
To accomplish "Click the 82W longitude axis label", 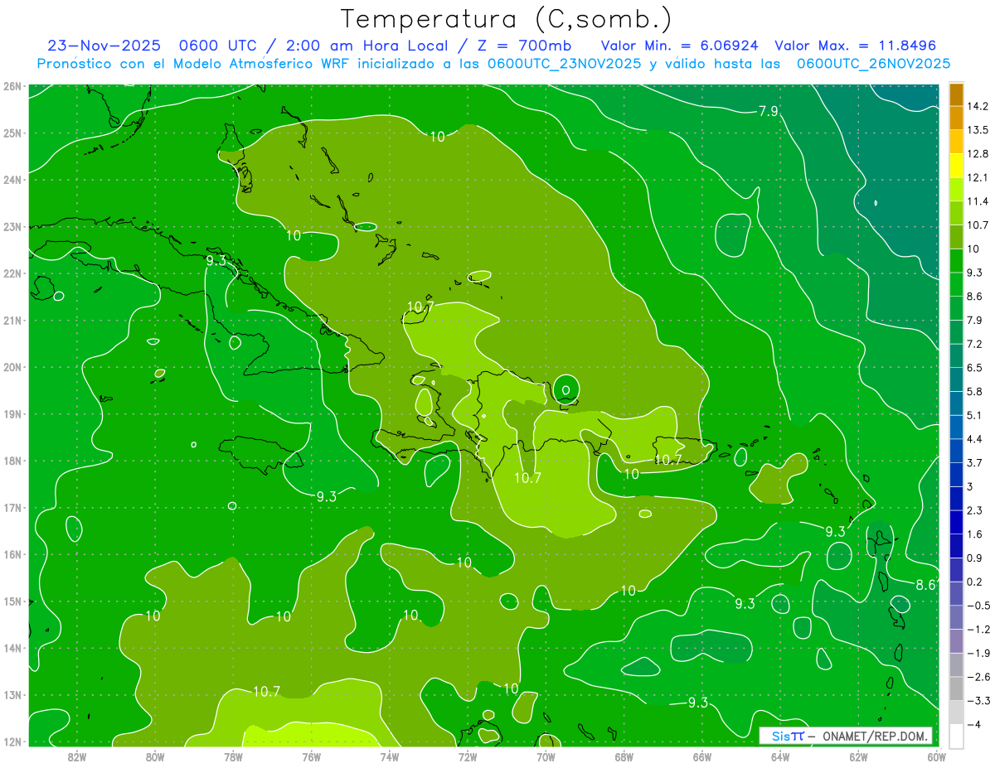I will coord(77,756).
